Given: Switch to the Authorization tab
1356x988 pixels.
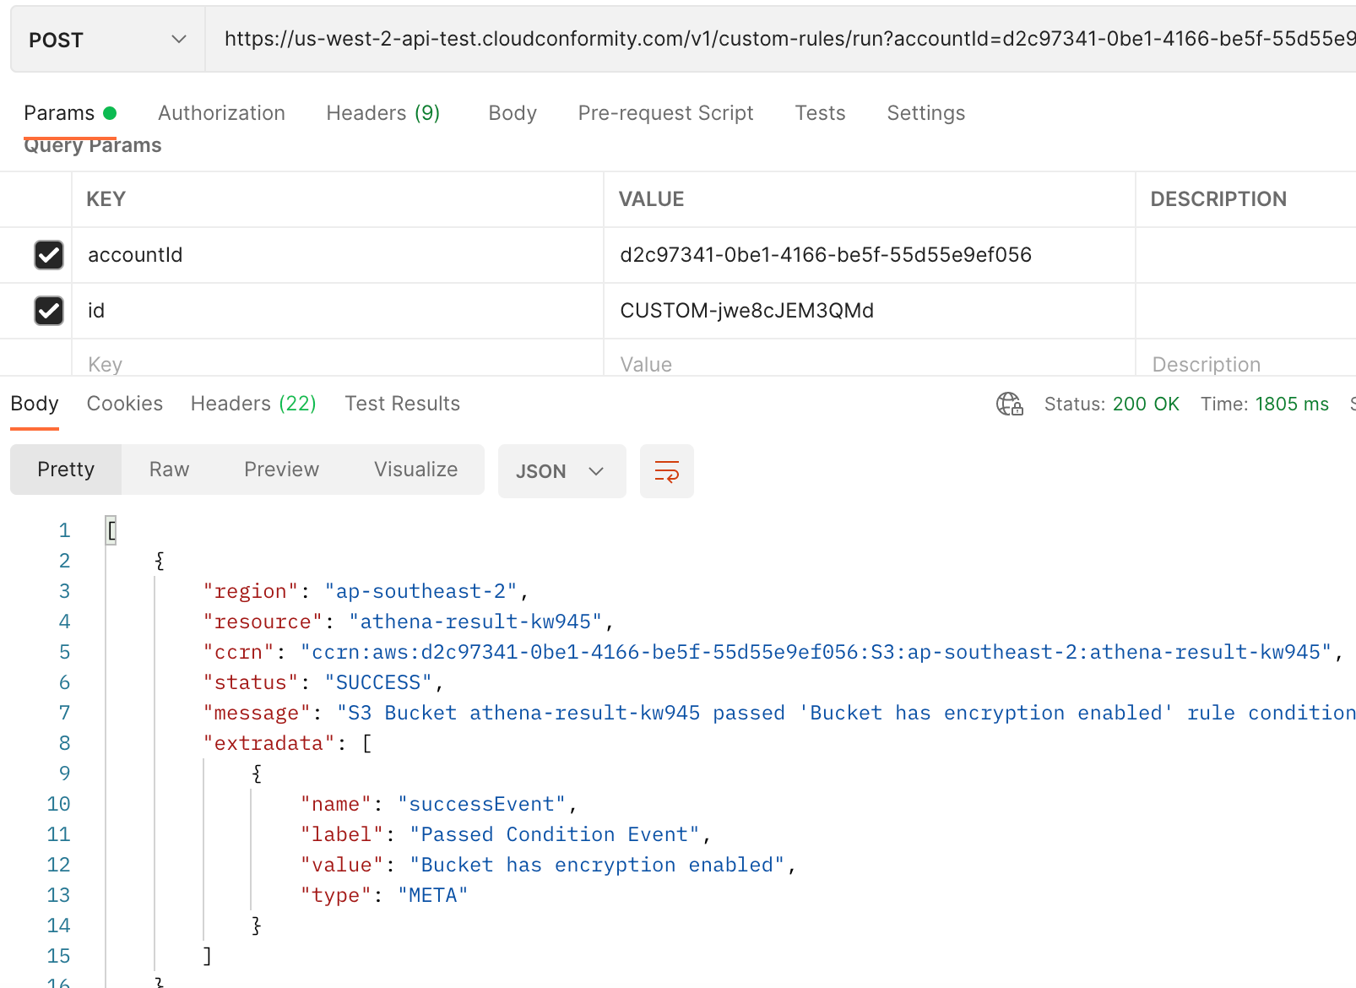Looking at the screenshot, I should click(221, 113).
